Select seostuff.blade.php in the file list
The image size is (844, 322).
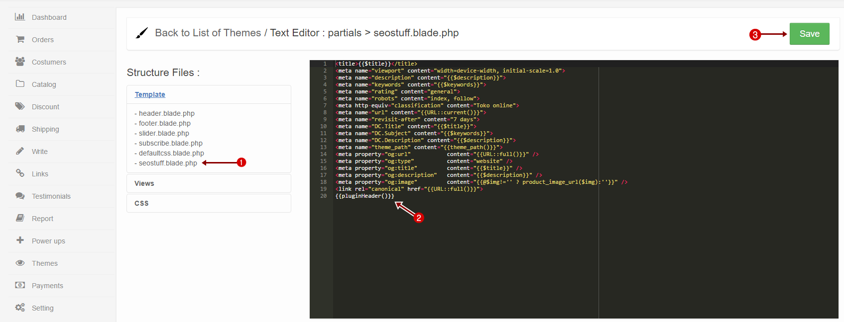[x=168, y=163]
